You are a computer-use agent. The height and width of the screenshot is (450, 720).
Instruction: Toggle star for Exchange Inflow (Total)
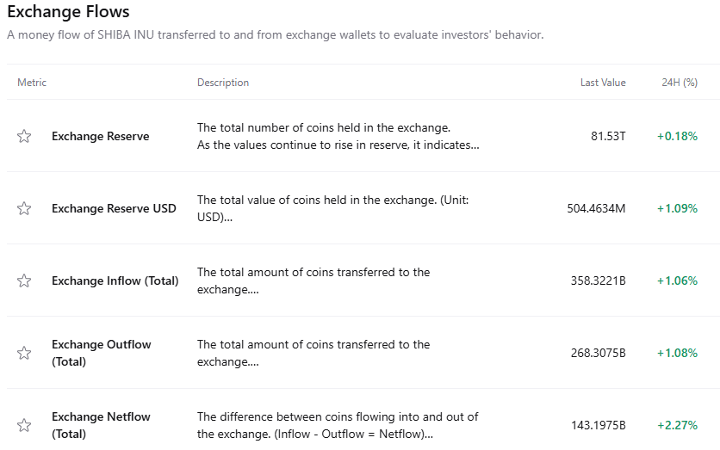24,280
